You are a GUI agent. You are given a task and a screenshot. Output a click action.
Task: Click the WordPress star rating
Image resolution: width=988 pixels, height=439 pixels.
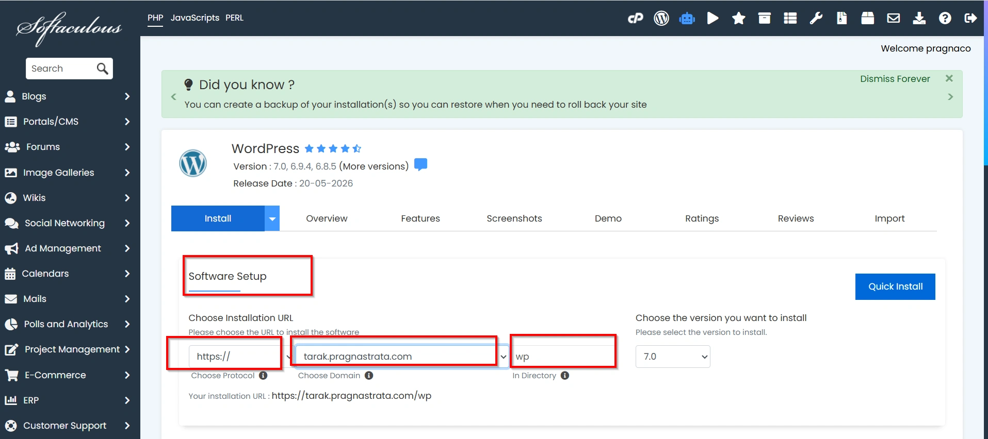333,149
